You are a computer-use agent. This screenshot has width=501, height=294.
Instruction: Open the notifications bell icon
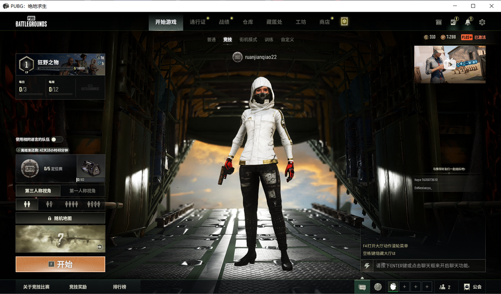(468, 22)
